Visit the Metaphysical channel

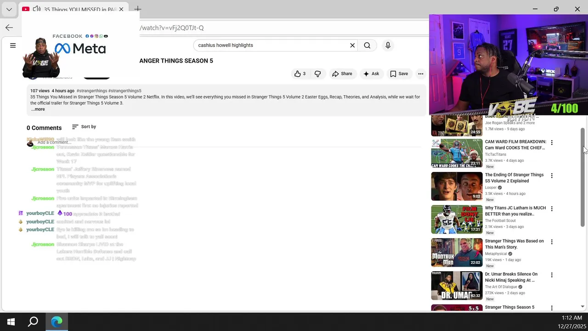[x=496, y=254]
